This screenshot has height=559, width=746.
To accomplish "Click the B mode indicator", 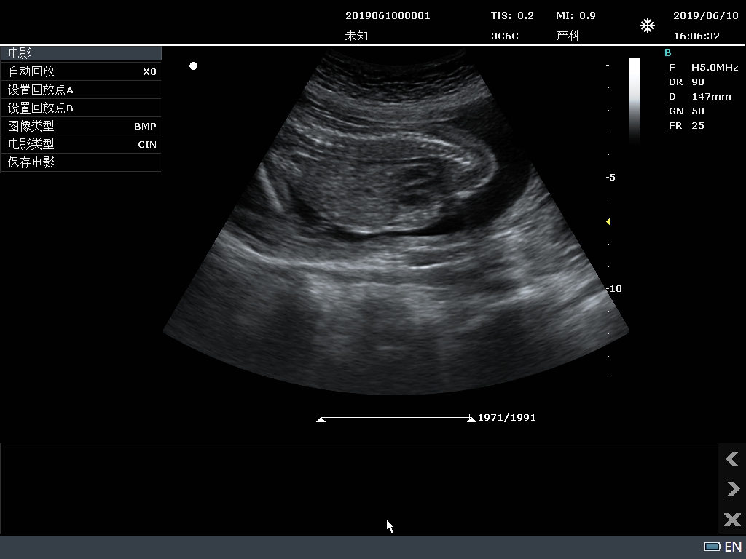I will [667, 53].
